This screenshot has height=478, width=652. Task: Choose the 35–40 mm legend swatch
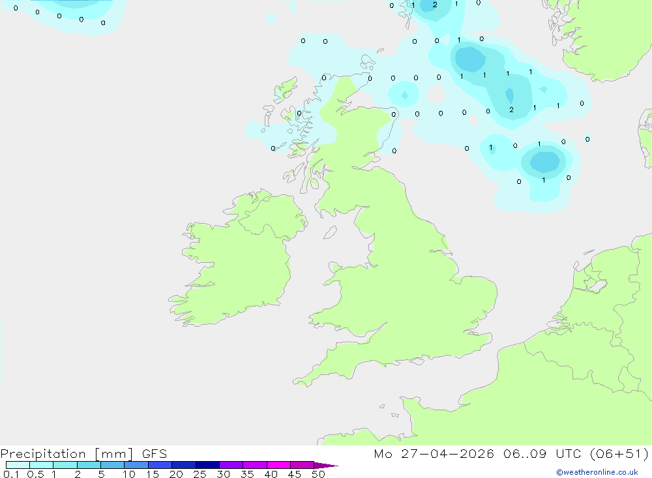(255, 465)
